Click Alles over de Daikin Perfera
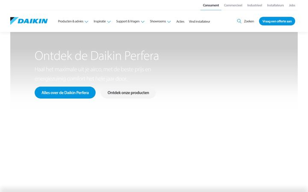 [x=65, y=93]
